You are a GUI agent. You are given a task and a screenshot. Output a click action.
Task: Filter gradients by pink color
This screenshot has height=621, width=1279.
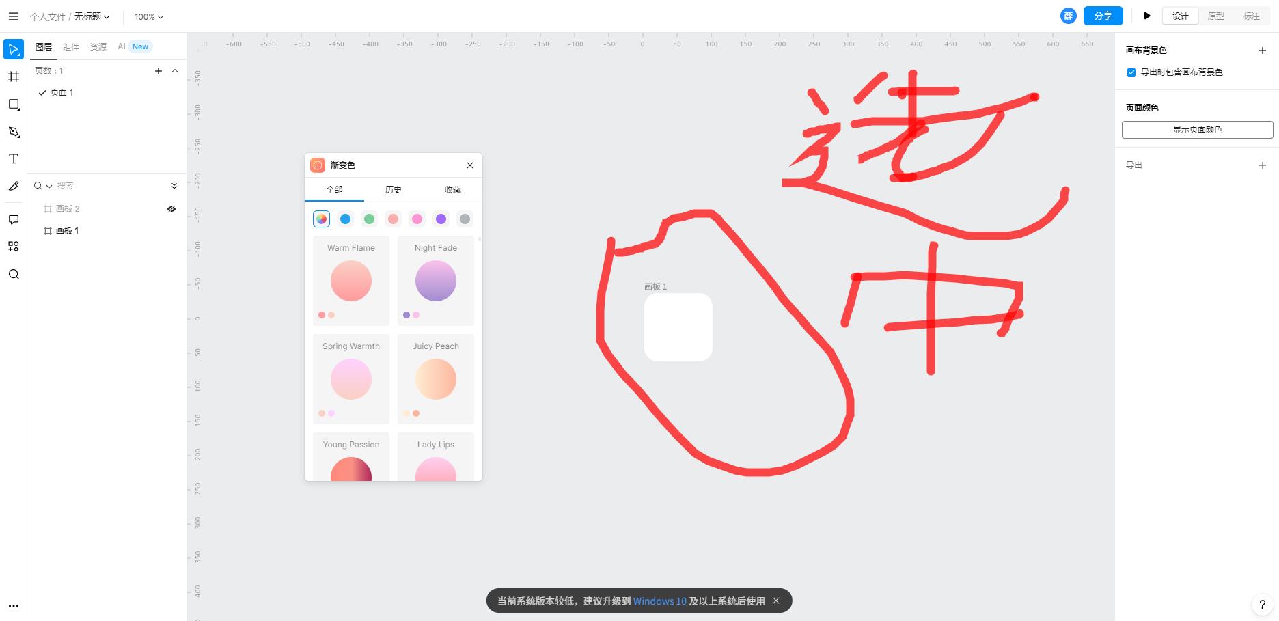tap(417, 219)
